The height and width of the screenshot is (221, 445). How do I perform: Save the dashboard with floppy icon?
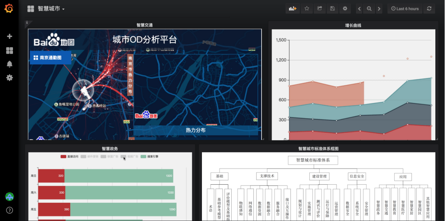pos(332,9)
